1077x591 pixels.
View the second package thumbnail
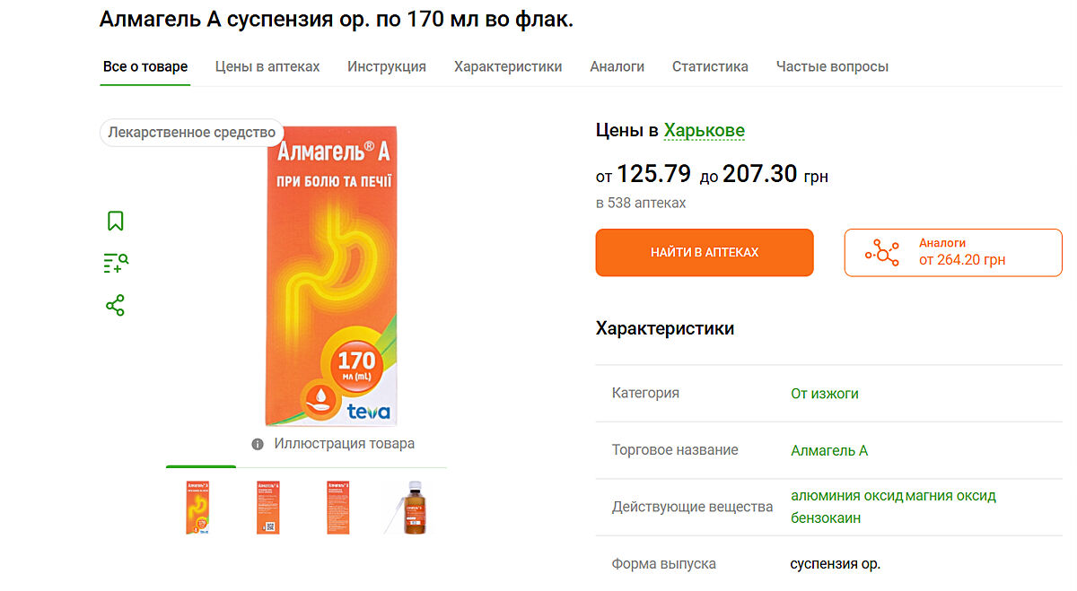point(268,508)
